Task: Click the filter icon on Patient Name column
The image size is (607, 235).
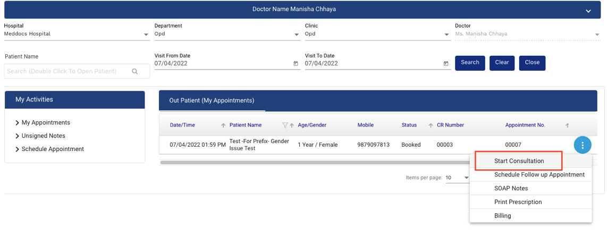Action: click(x=285, y=125)
